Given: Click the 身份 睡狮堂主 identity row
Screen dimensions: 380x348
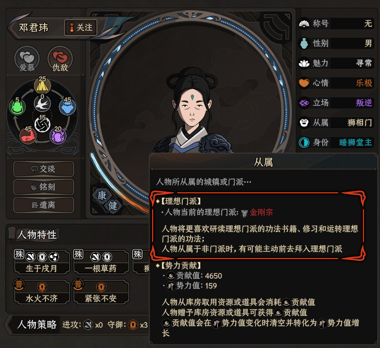Looking at the screenshot, I should click(x=337, y=142).
